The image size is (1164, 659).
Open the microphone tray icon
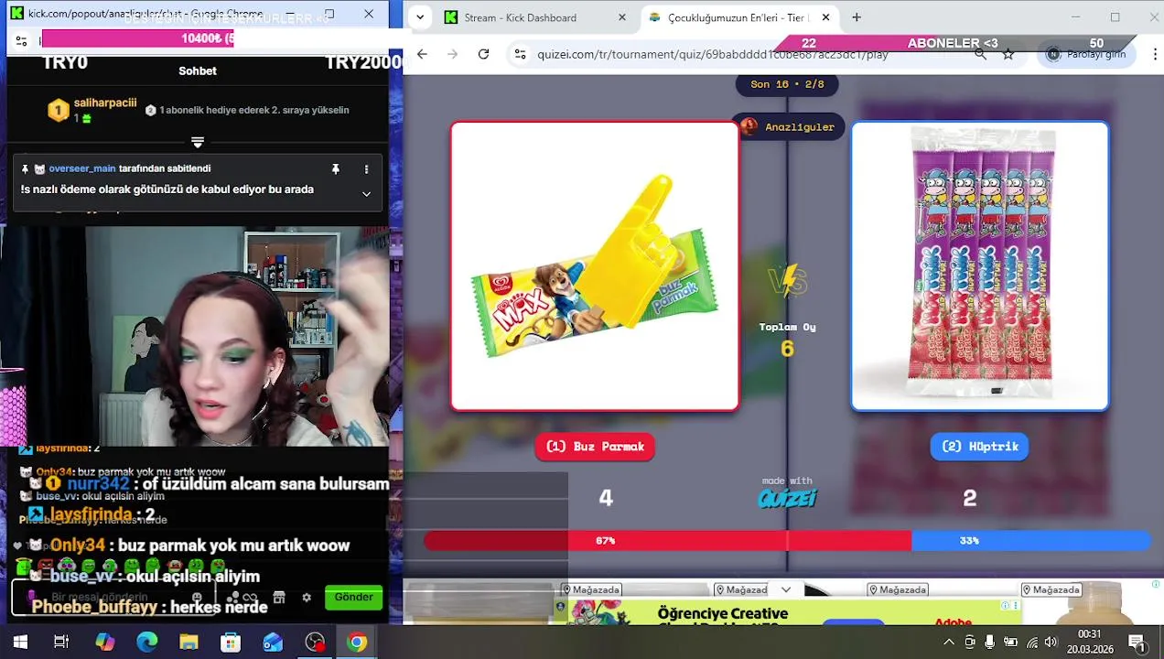coord(990,643)
